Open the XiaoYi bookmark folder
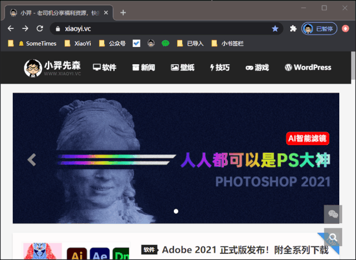Viewport: 356px width, 260px height. coord(77,44)
